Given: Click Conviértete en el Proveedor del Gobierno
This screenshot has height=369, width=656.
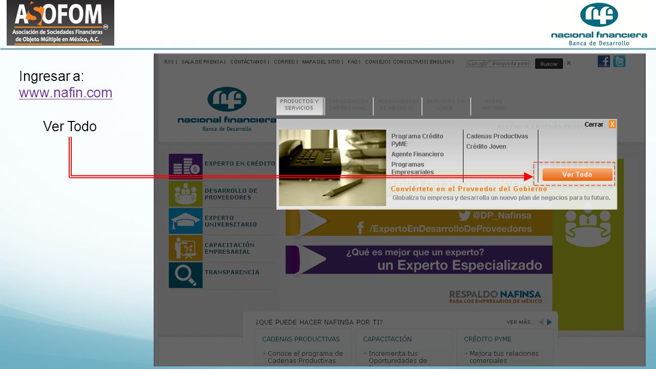Looking at the screenshot, I should pyautogui.click(x=469, y=189).
